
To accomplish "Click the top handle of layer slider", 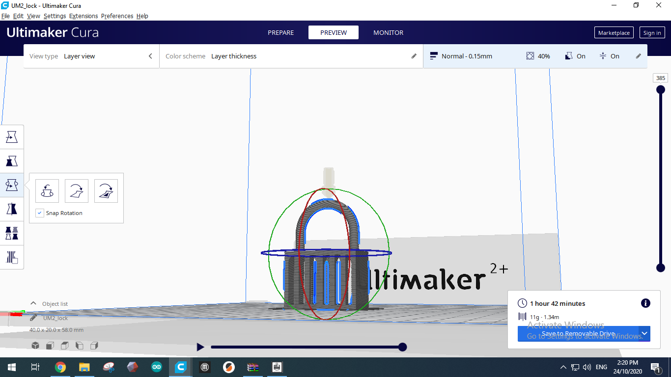I will point(661,89).
